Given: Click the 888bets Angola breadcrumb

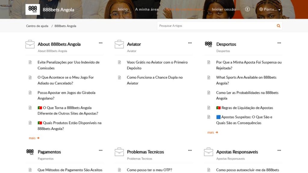Looking at the screenshot, I should pyautogui.click(x=65, y=26).
